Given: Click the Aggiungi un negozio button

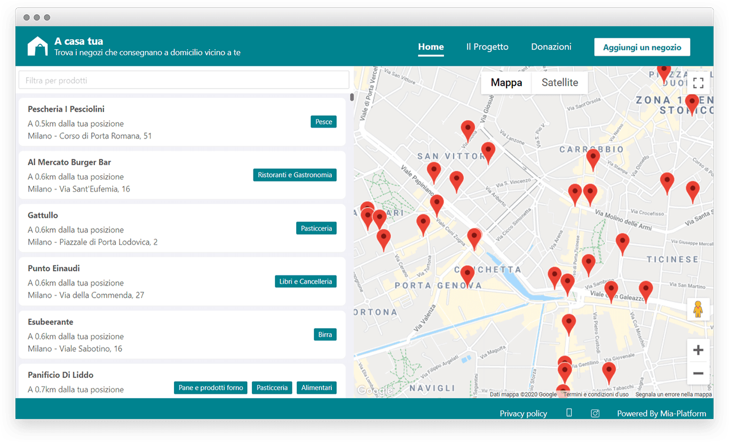Looking at the screenshot, I should tap(642, 47).
